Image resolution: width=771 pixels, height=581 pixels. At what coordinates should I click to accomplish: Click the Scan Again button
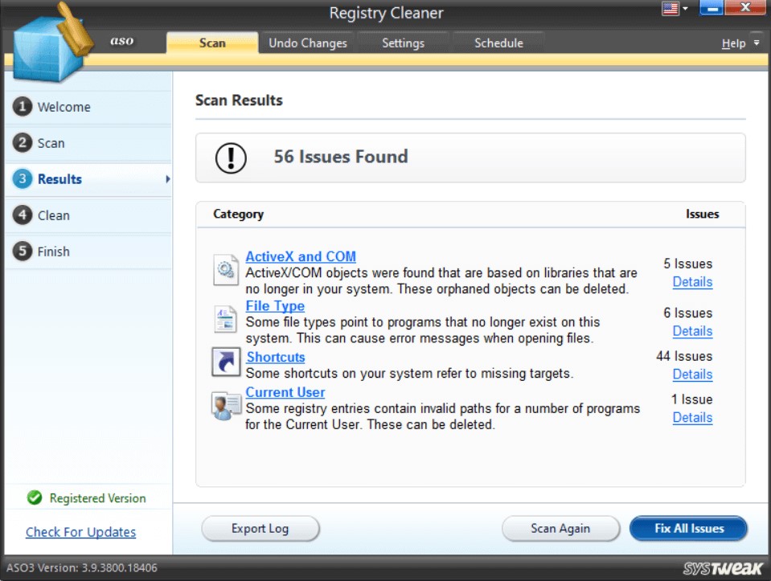tap(560, 529)
